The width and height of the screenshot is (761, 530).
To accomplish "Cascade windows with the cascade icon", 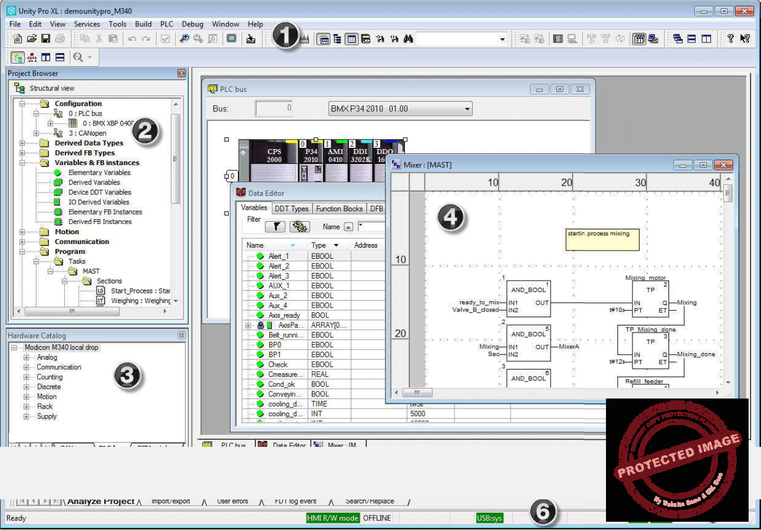I will (x=678, y=39).
